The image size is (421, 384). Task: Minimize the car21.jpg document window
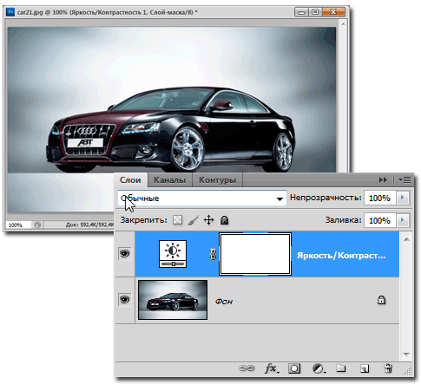pyautogui.click(x=301, y=12)
